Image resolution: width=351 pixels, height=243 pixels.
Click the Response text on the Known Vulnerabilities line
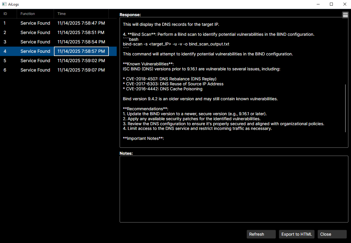(148, 64)
